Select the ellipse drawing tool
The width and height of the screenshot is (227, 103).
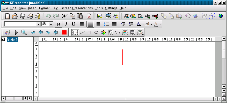pyautogui.click(x=96, y=32)
